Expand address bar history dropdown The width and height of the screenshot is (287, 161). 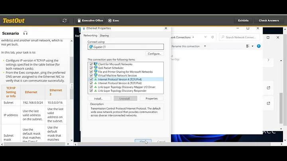point(205,37)
